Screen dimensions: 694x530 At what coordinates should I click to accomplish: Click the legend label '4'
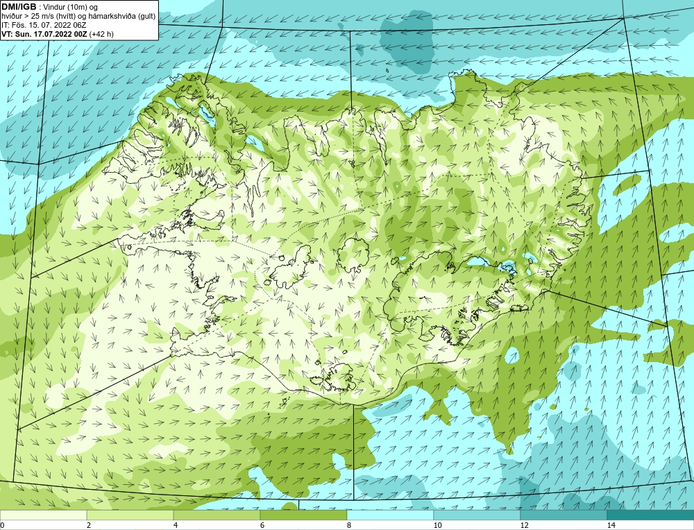176,525
